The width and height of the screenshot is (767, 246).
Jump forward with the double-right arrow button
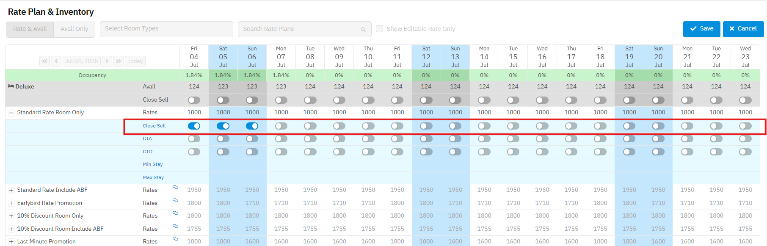[119, 61]
